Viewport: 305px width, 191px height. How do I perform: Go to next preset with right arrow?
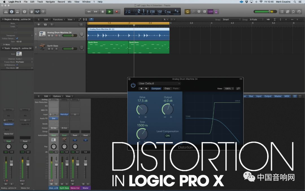[x=147, y=89]
